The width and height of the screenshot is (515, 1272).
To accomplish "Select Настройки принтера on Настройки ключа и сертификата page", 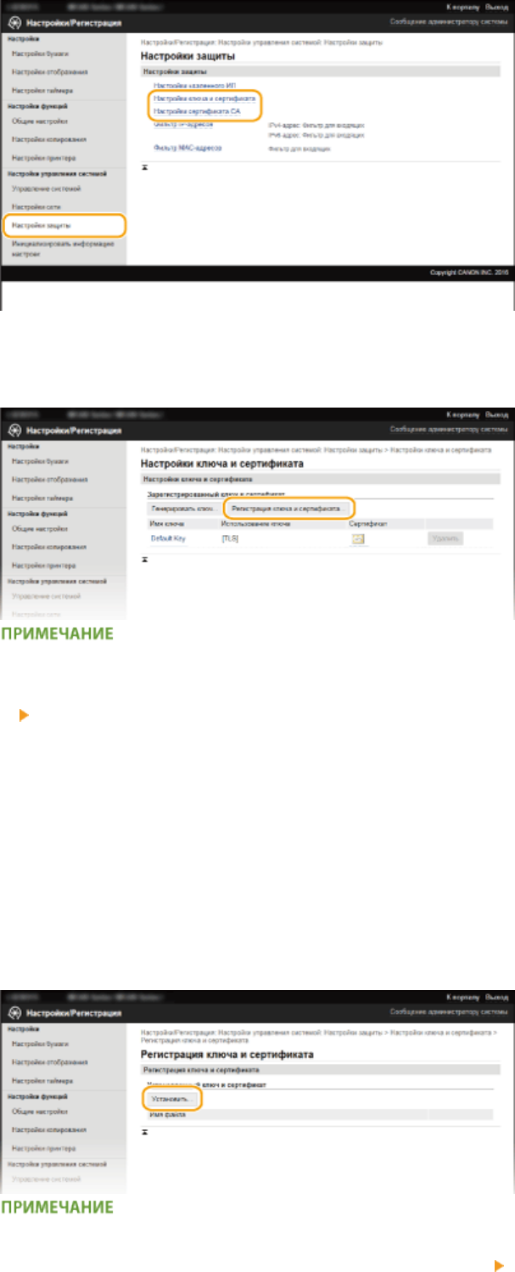I will (x=43, y=565).
